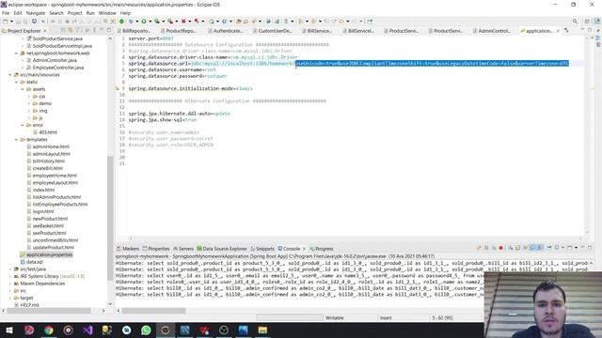Click Collapse All in Project Explorer toolbar
Screen dimensions: 602x338
point(63,30)
